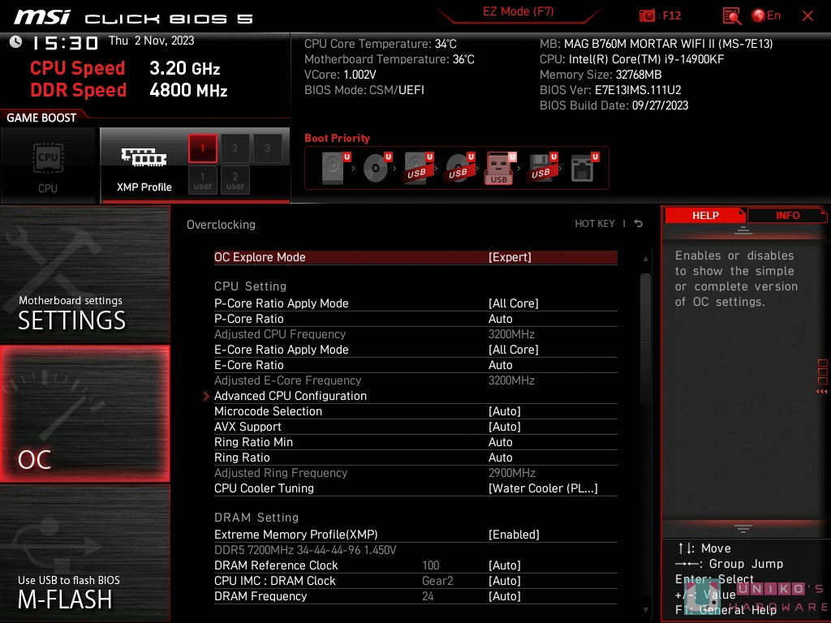Switch to EZ Mode (F7)
This screenshot has height=623, width=831.
(x=519, y=11)
